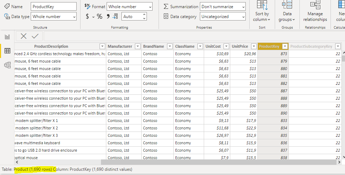Select the UnitPrice column header
The image size is (345, 175).
(x=240, y=46)
